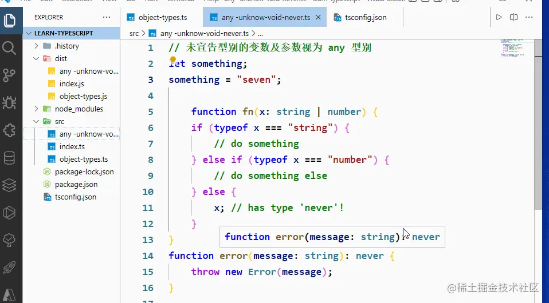The image size is (549, 303).
Task: Open index.ts in src folder
Action: point(72,146)
